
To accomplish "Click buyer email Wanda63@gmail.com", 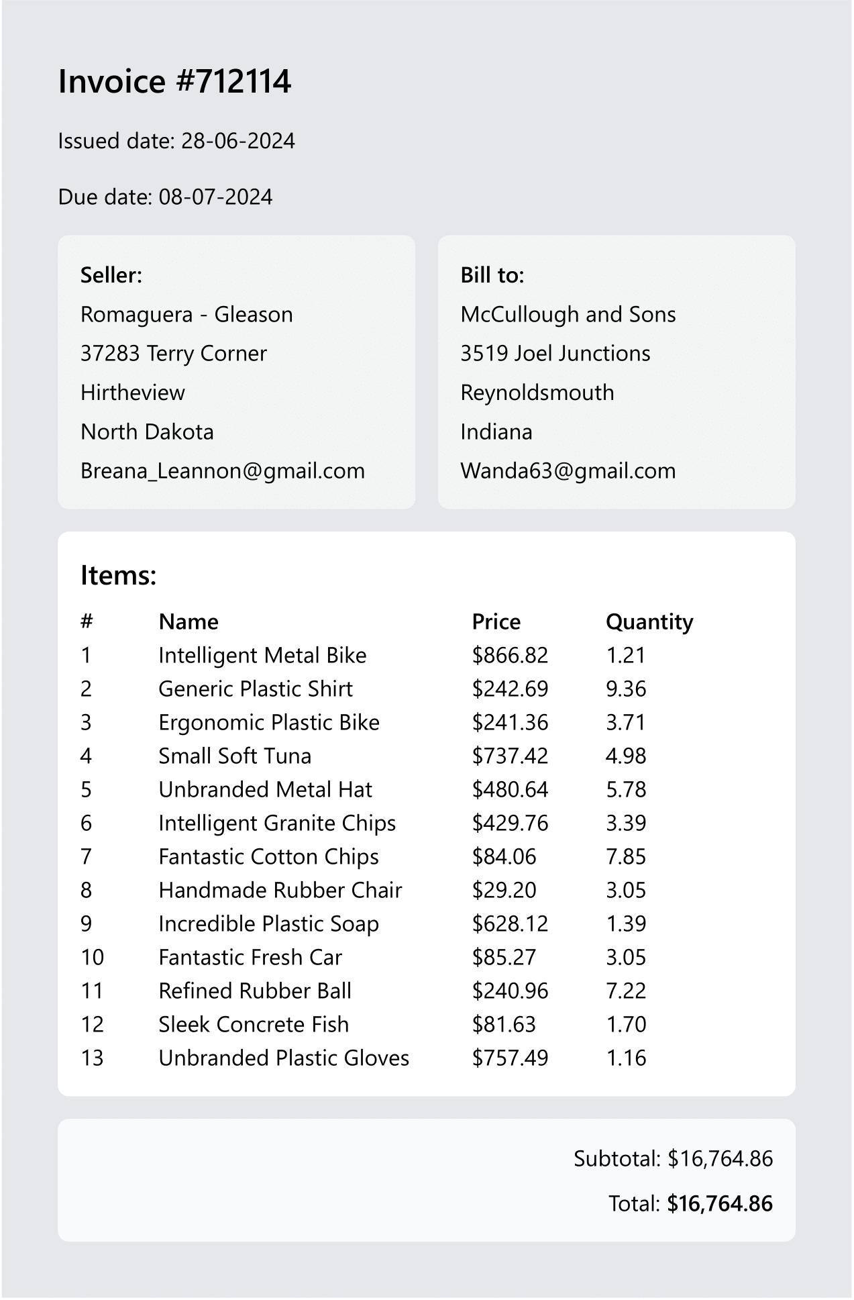I will coord(568,471).
